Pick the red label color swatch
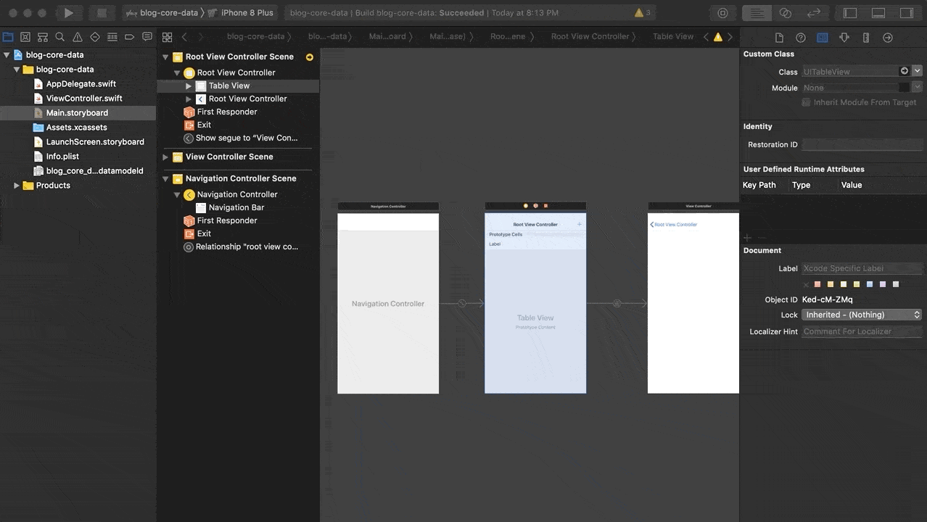 (817, 284)
